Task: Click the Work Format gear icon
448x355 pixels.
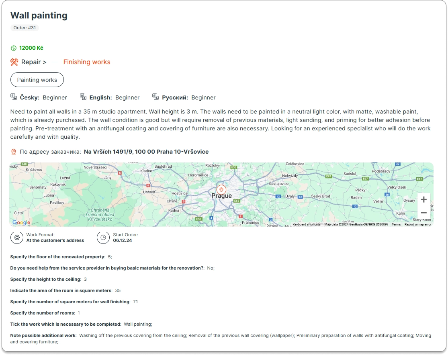Action: coord(16,237)
